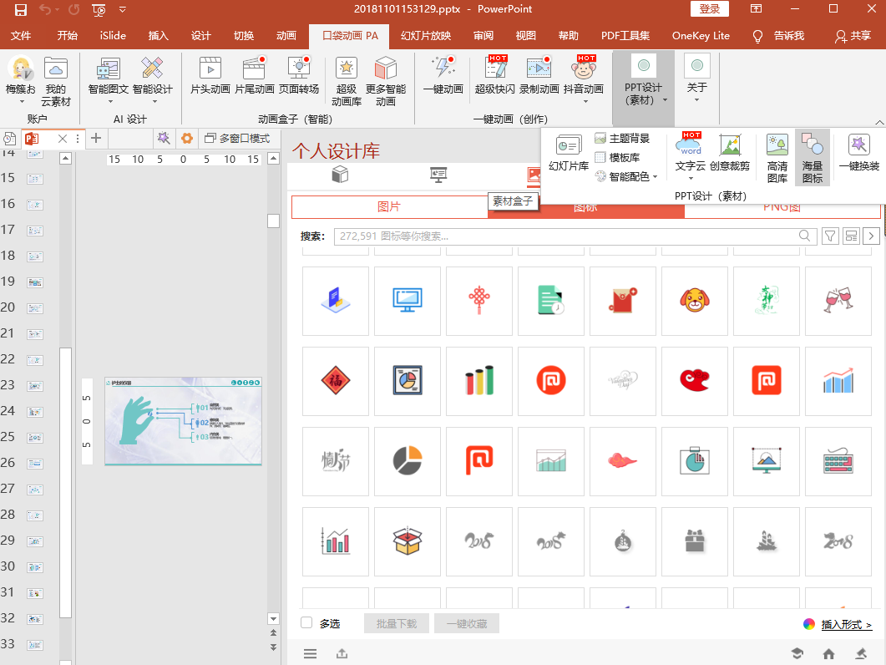
Task: Click 页面转场 page transition icon
Action: (299, 75)
